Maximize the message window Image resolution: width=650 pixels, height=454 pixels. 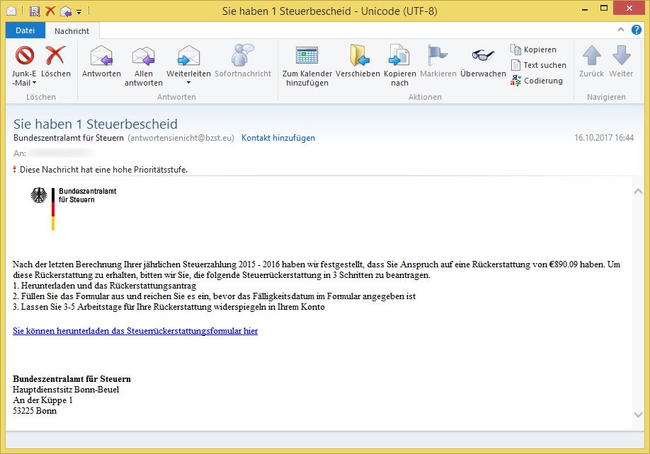[604, 8]
